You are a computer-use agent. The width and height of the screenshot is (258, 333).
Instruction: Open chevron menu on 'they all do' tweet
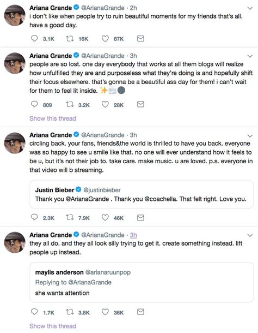(x=250, y=235)
